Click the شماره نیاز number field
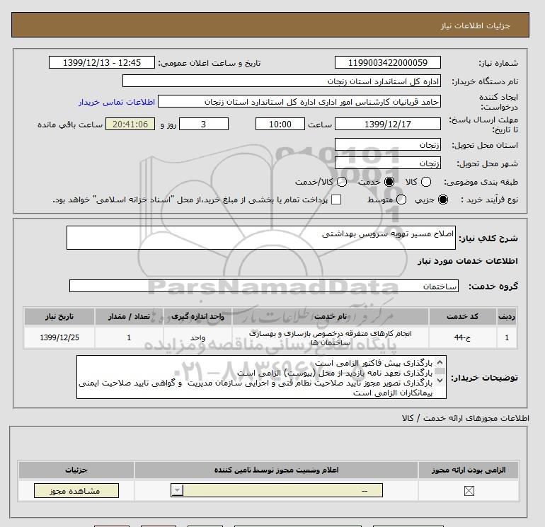Viewport: 545px width, 527px height. coord(388,63)
